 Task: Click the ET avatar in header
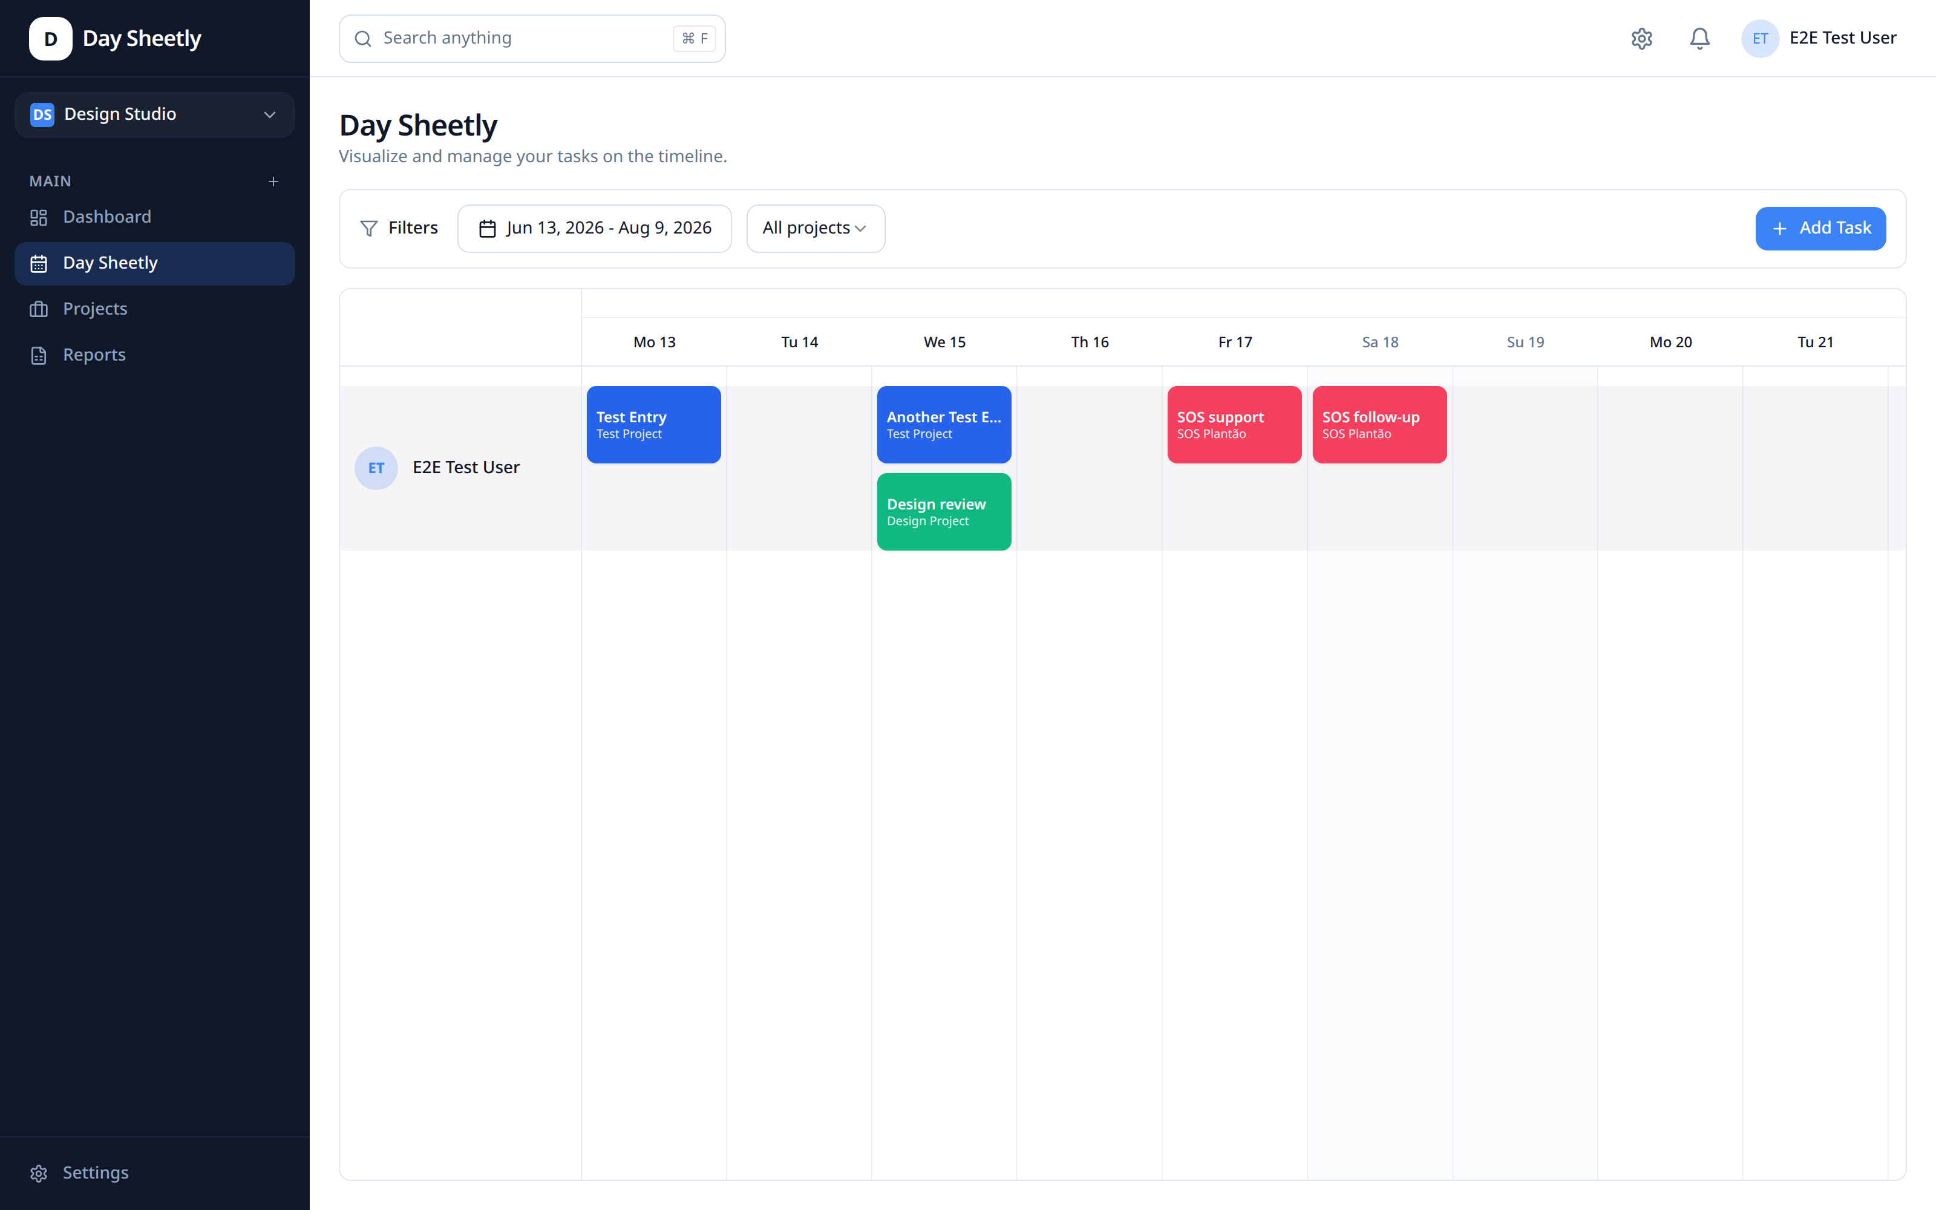click(1760, 38)
